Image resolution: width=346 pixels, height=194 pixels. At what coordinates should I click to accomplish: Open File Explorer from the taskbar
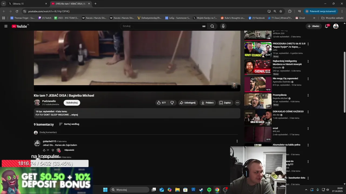coord(177,190)
